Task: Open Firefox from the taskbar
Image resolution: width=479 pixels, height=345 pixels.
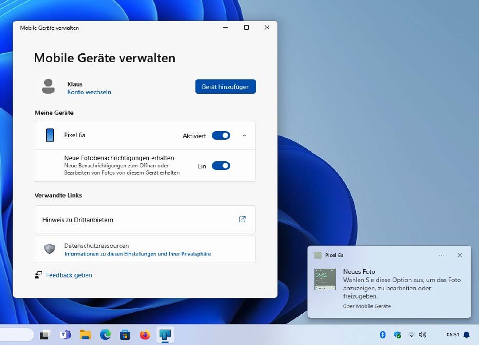Action: [x=145, y=335]
